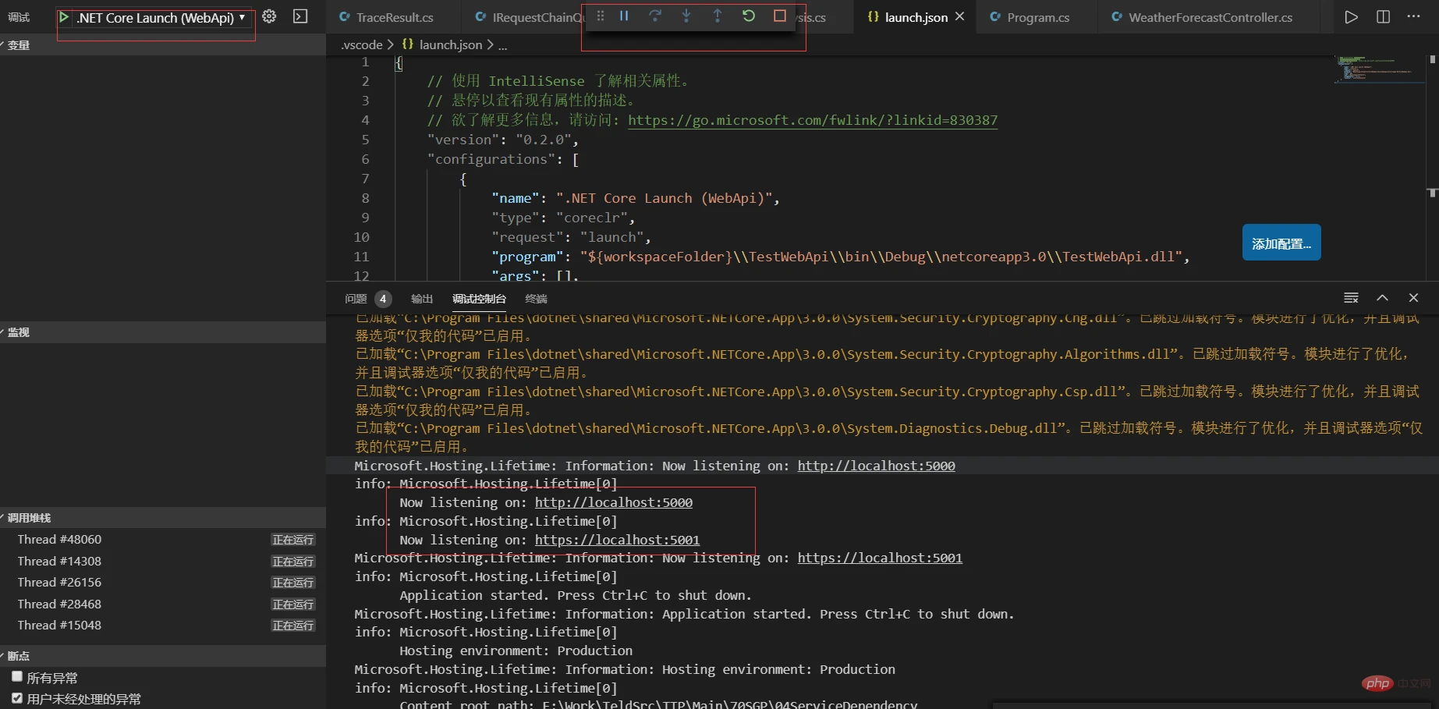Restart the debug session

[x=749, y=16]
